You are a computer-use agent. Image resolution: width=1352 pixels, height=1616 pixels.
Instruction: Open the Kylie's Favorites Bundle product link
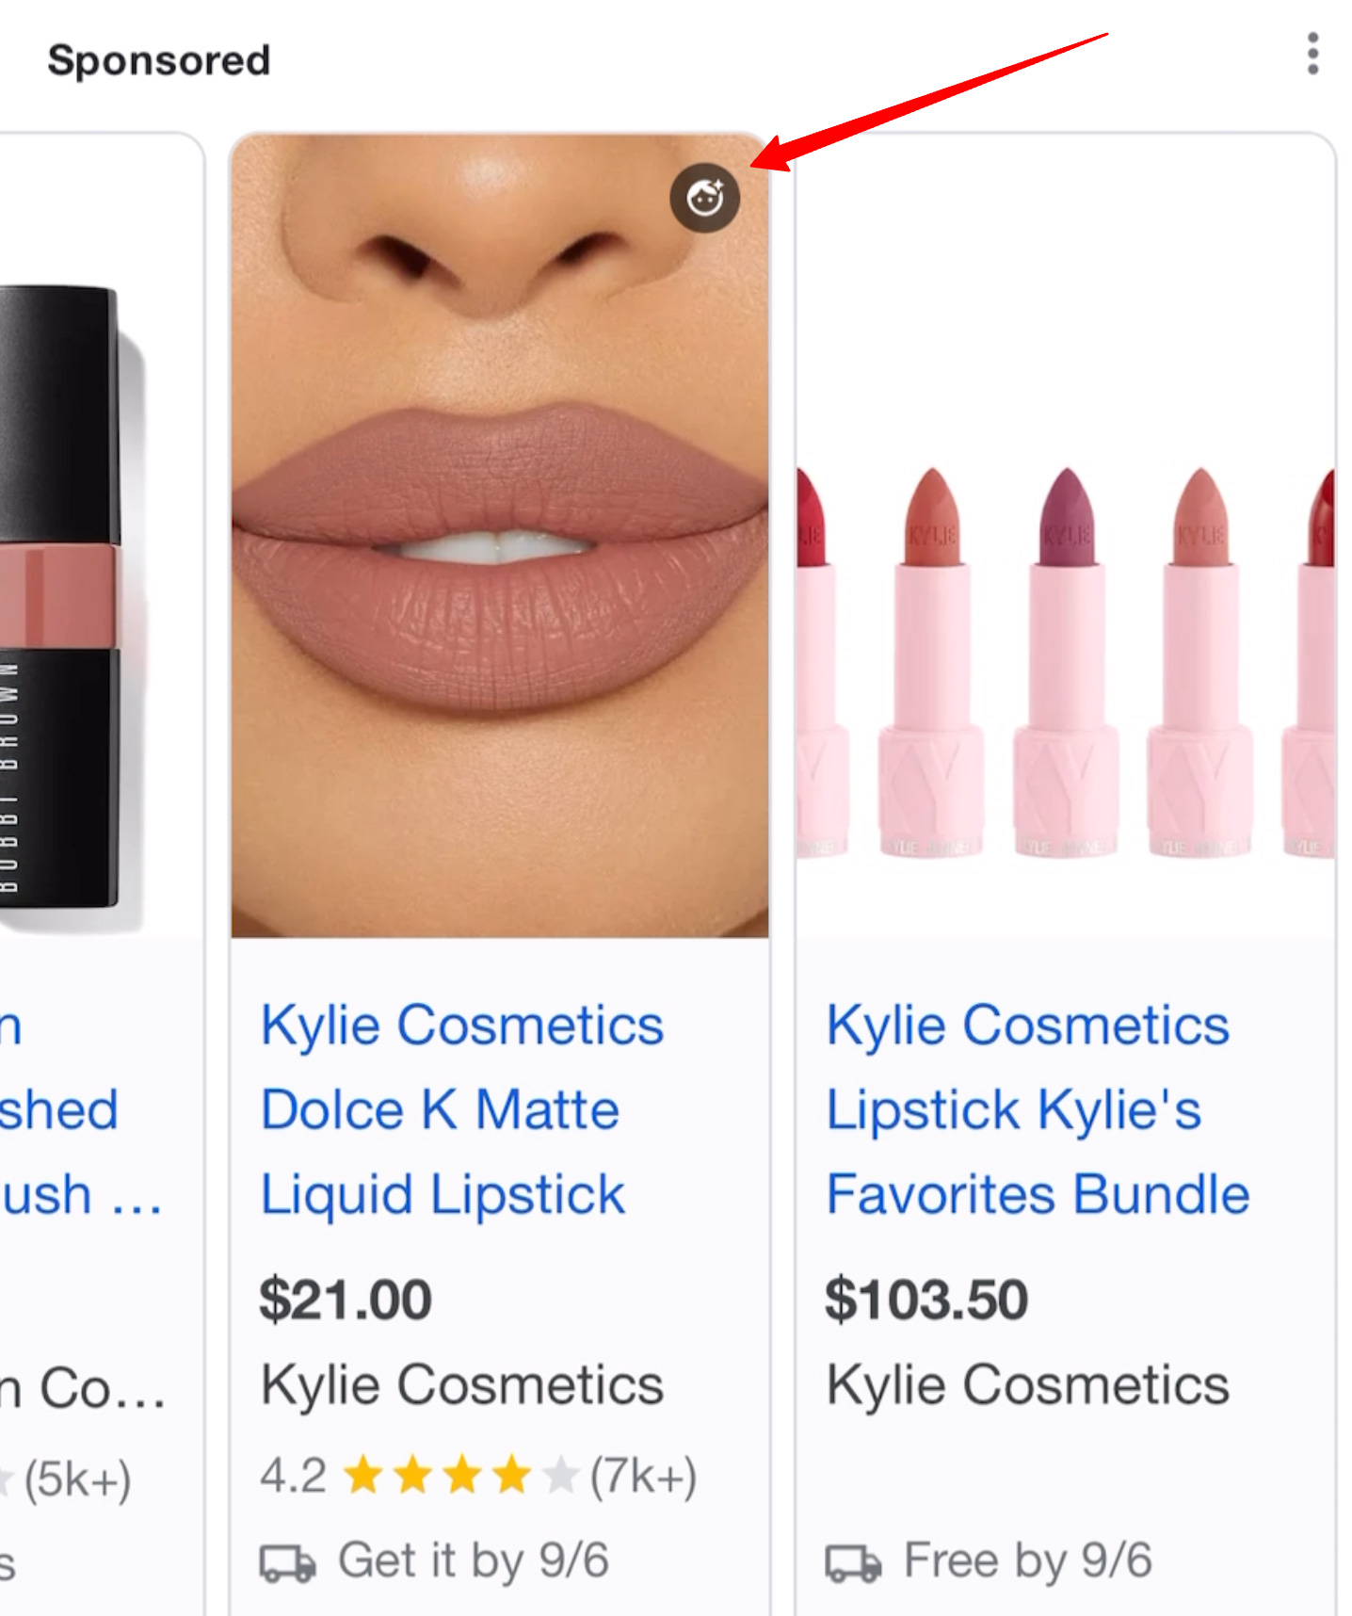coord(1038,1109)
